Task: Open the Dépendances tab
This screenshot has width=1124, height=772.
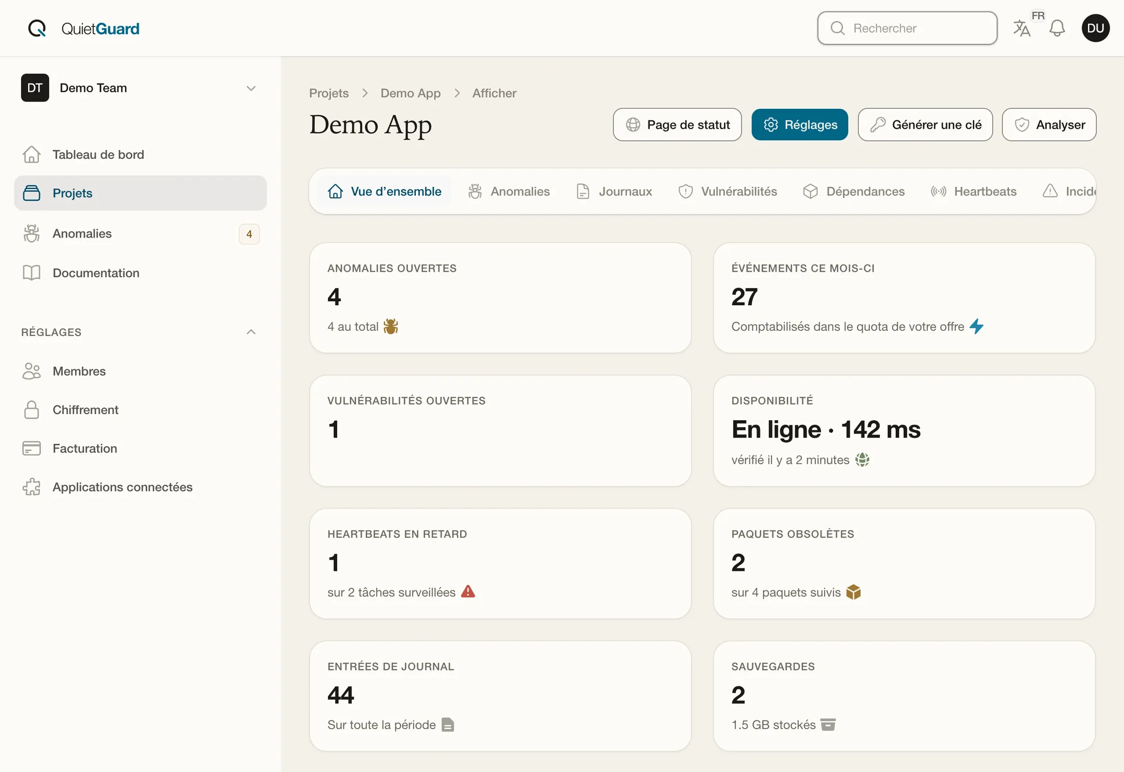Action: click(854, 191)
